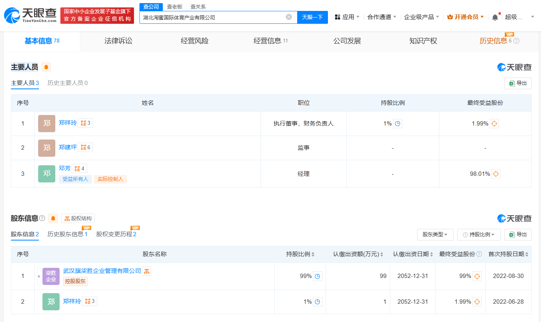541x322 pixels.
Task: Click the bell icon next to 主要人员 heading
Action: [x=46, y=67]
